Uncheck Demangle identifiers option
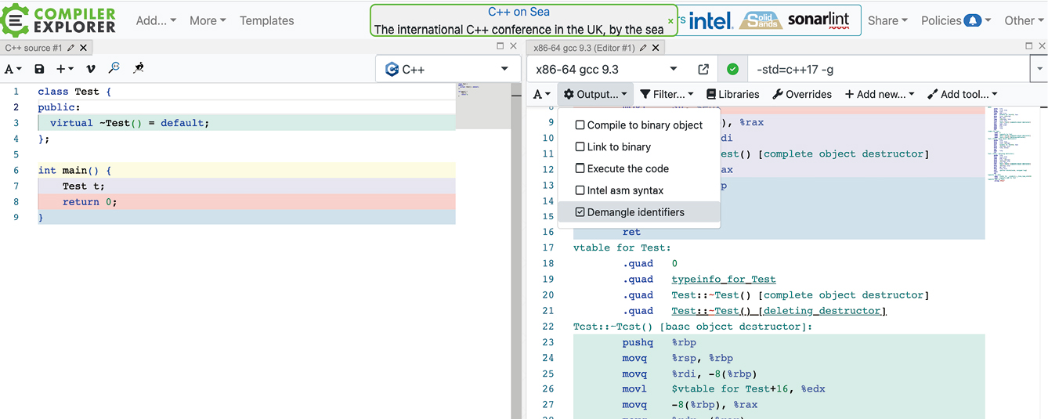This screenshot has height=419, width=1048. [580, 212]
